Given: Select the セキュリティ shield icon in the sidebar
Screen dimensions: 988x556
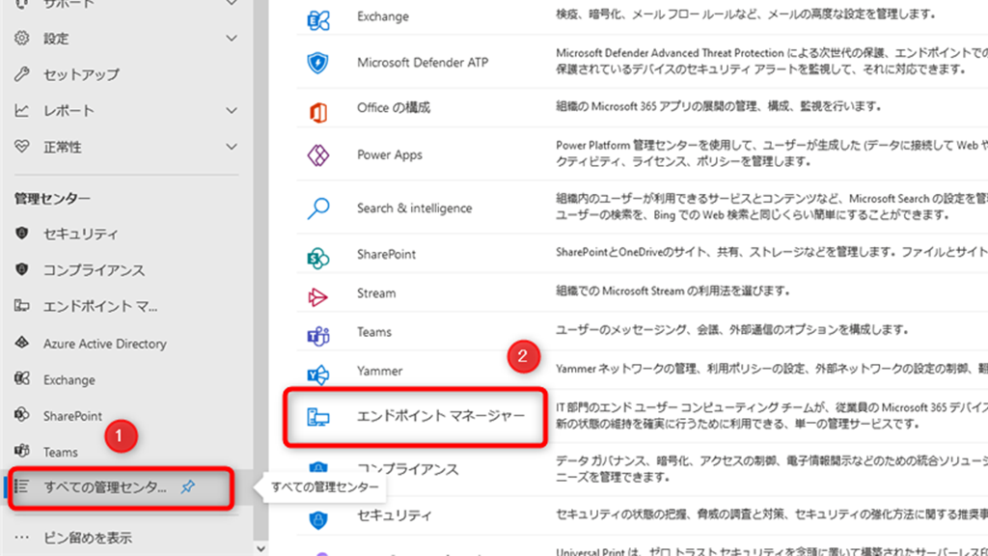Looking at the screenshot, I should [21, 232].
